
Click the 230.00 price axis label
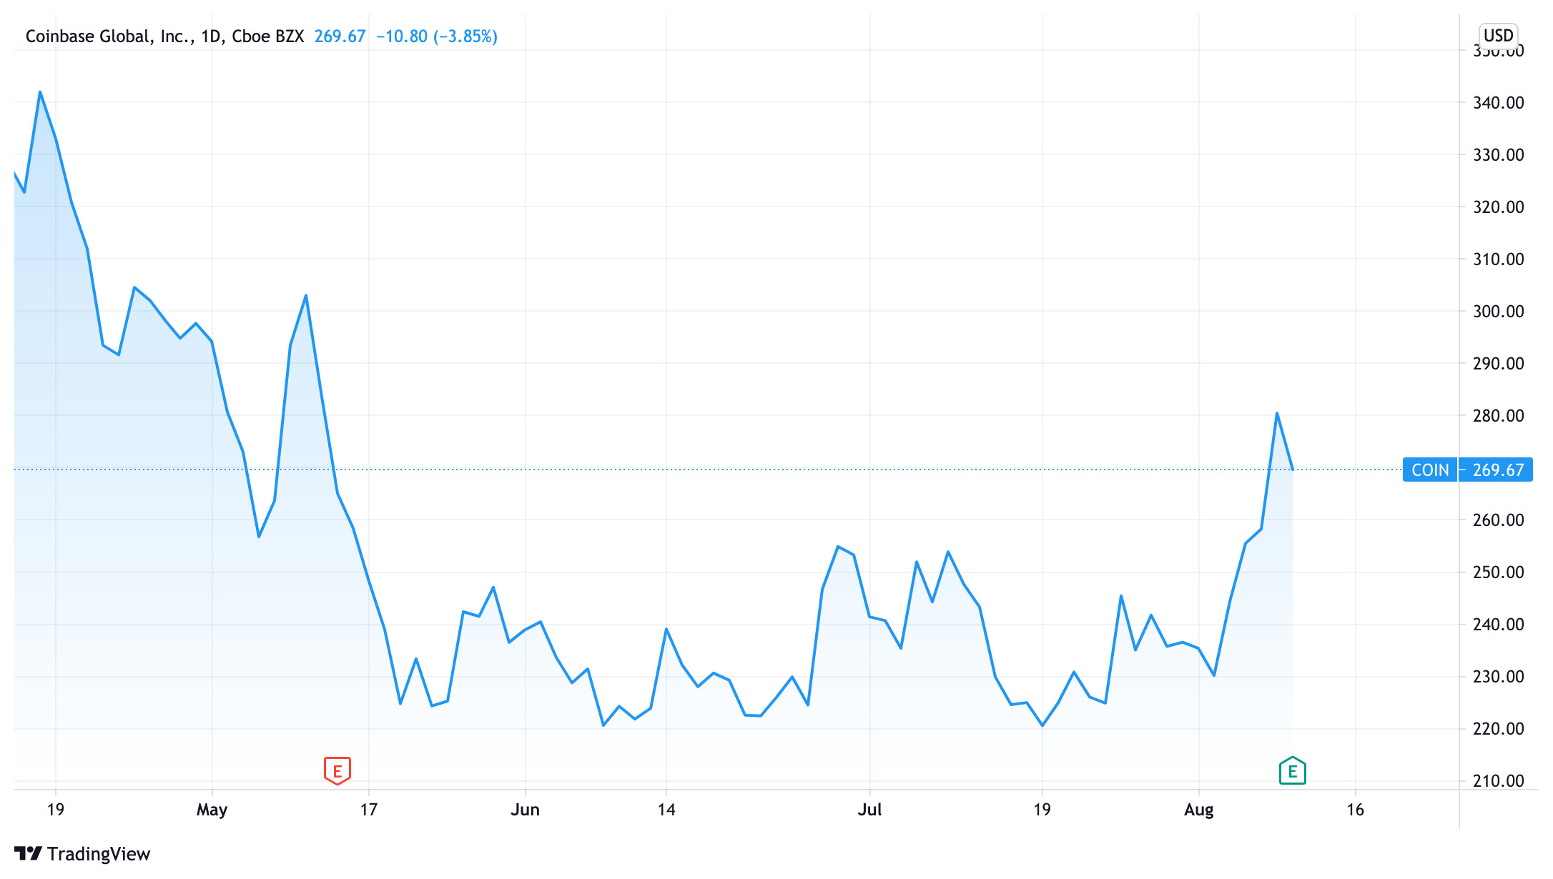click(1499, 677)
